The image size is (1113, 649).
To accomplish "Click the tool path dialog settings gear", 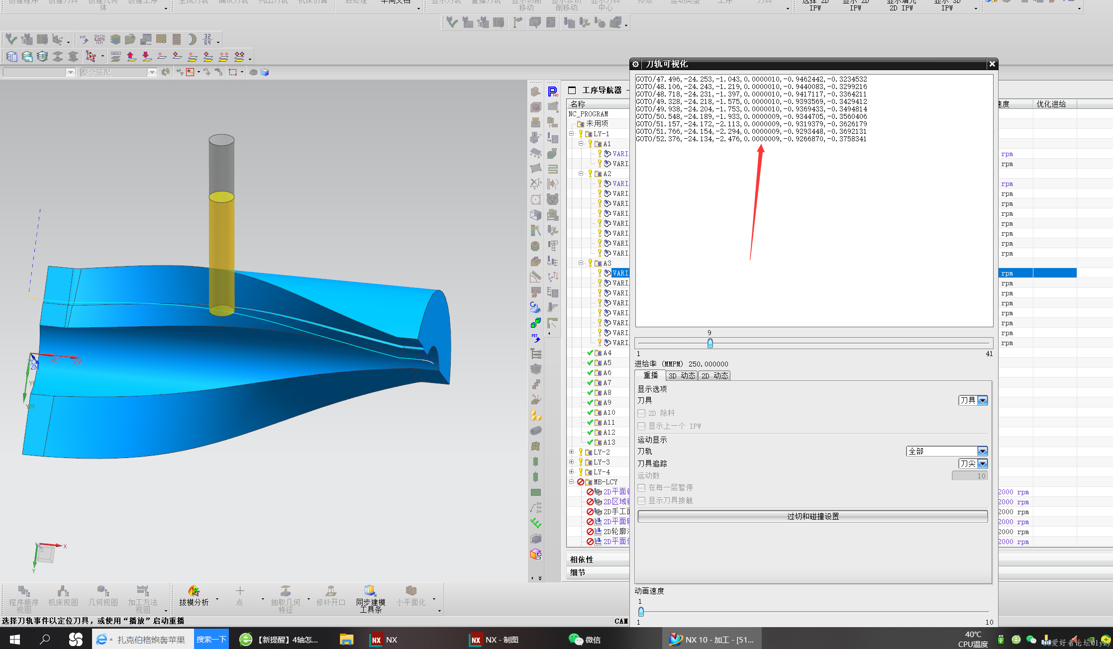I will point(635,64).
